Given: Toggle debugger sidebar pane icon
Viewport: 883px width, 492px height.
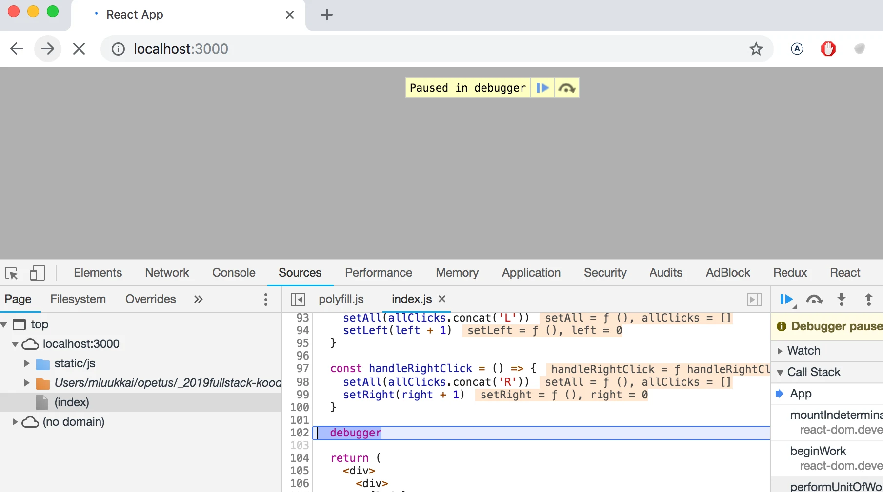Looking at the screenshot, I should [x=755, y=299].
